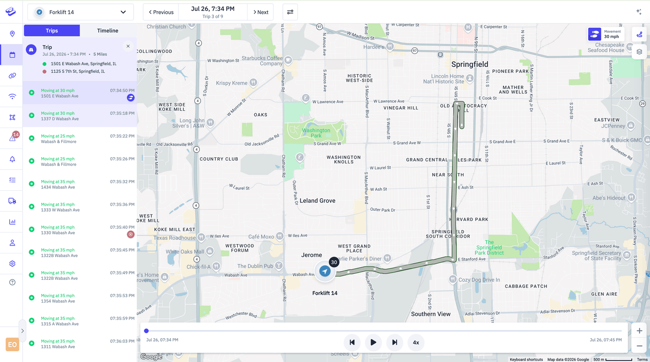Open the settings gear sidebar icon
Screen dimensions: 650x362
[x=12, y=264]
